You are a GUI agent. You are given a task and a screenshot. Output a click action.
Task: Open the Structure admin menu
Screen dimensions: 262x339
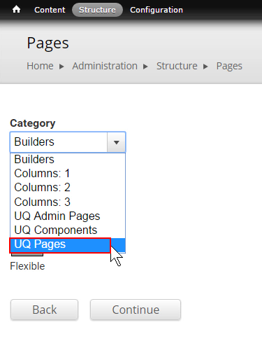click(x=97, y=10)
